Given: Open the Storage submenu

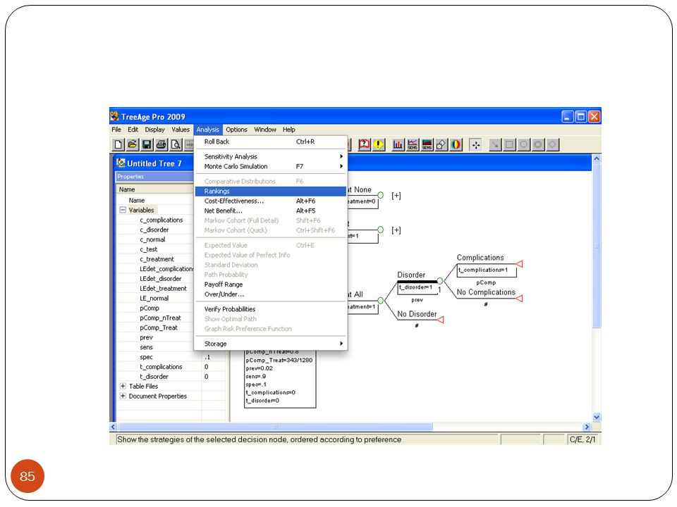Looking at the screenshot, I should coord(271,344).
